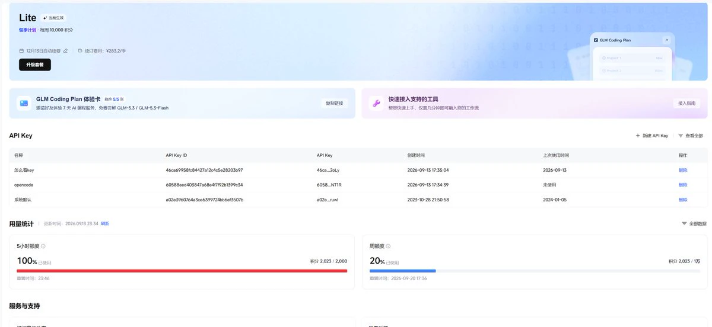Click the opencode name cell

click(x=24, y=185)
